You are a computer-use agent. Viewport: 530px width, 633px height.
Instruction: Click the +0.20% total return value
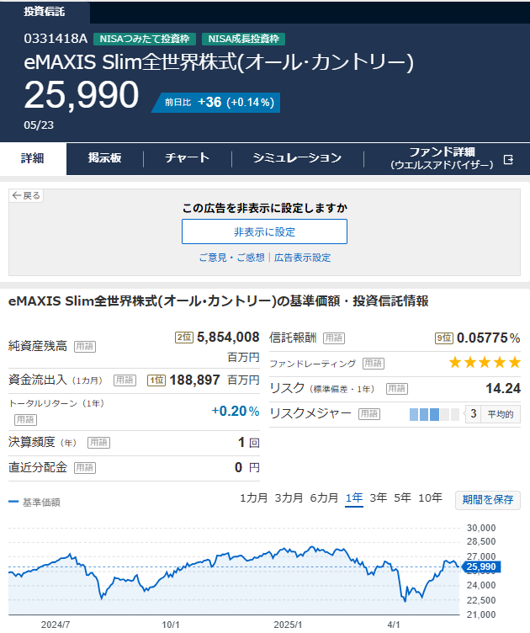tap(236, 412)
